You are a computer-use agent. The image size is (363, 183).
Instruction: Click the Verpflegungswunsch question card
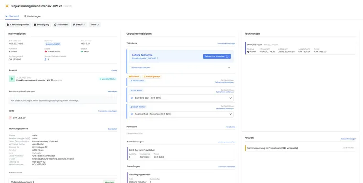(181, 177)
